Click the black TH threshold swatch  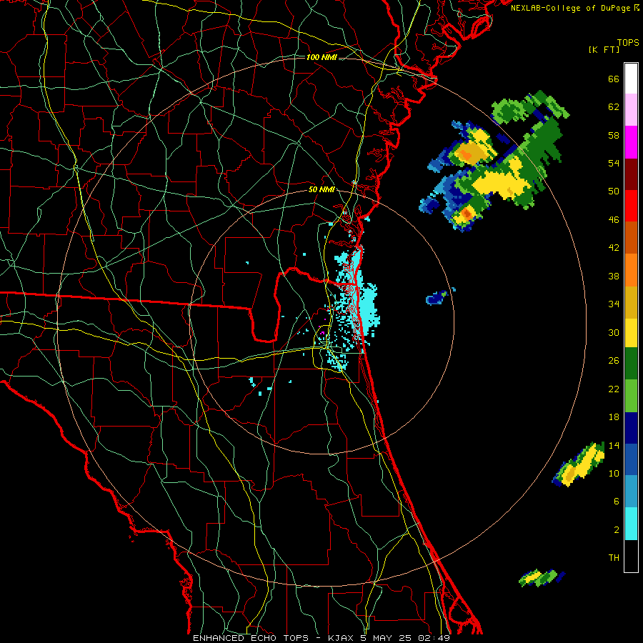click(x=631, y=555)
